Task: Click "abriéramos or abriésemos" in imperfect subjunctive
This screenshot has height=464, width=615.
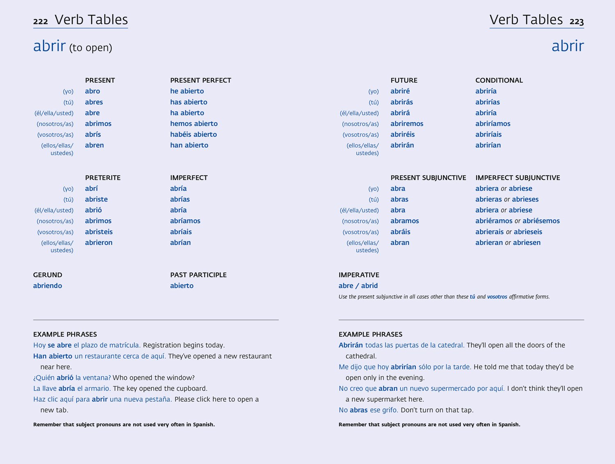Action: point(517,221)
